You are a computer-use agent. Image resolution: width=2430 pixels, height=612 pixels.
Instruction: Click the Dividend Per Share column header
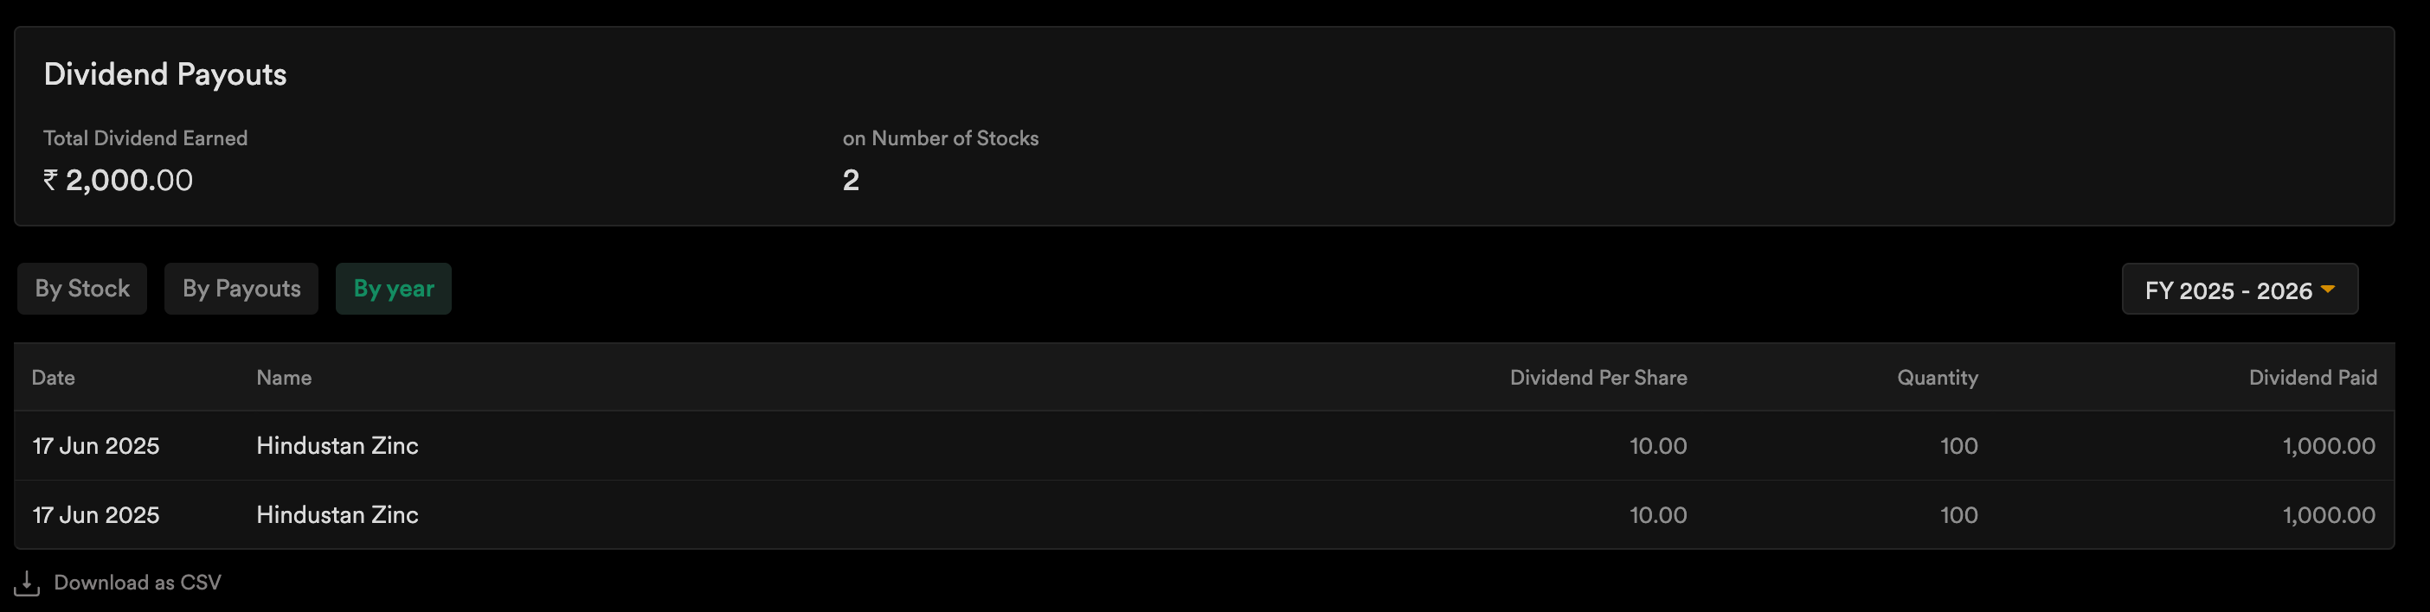pyautogui.click(x=1598, y=378)
